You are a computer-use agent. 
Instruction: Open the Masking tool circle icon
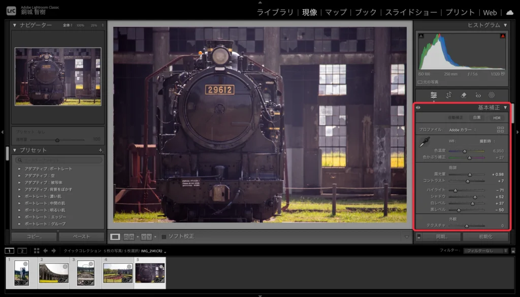click(492, 95)
